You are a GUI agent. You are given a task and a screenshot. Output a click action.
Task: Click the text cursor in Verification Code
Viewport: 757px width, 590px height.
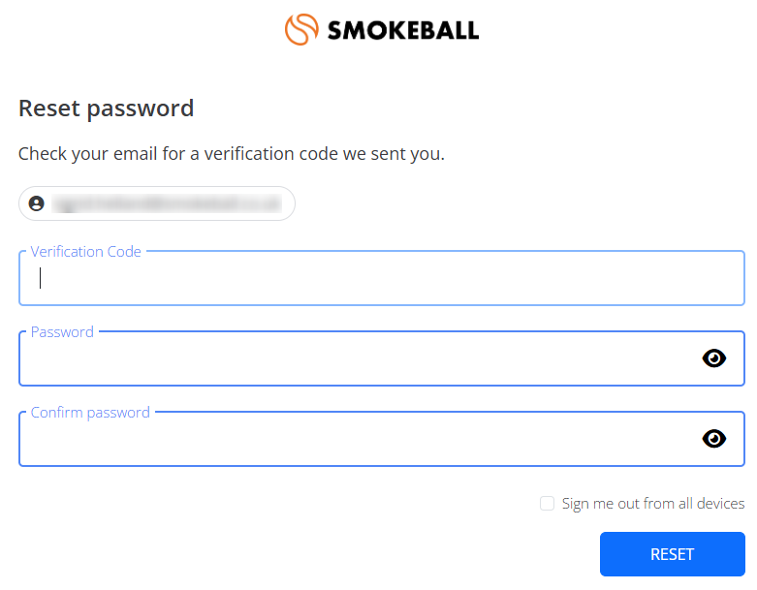pyautogui.click(x=40, y=278)
